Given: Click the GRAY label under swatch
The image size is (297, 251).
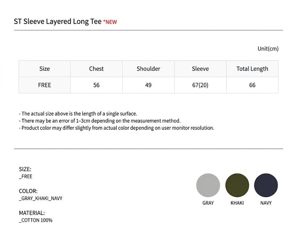Looking at the screenshot, I should (208, 203).
